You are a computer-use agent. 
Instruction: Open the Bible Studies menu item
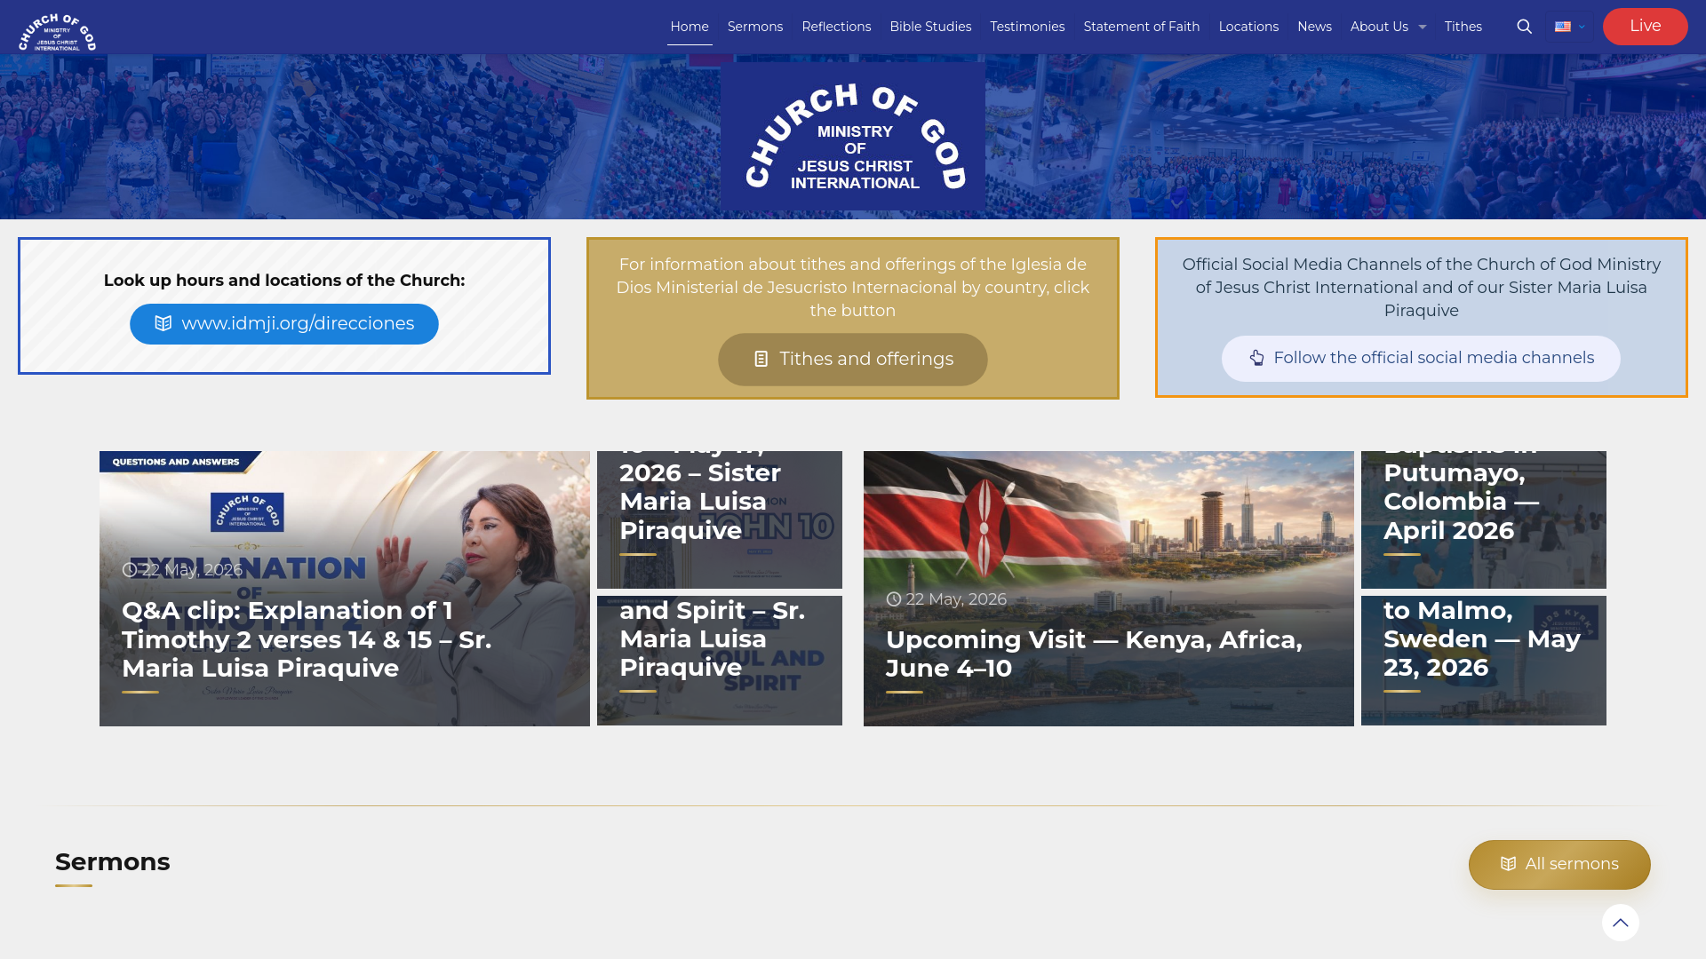pyautogui.click(x=930, y=27)
